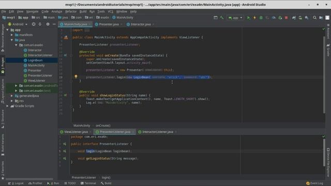
Task: Click the onCreate() breadcrumb below editor
Action: (103, 126)
